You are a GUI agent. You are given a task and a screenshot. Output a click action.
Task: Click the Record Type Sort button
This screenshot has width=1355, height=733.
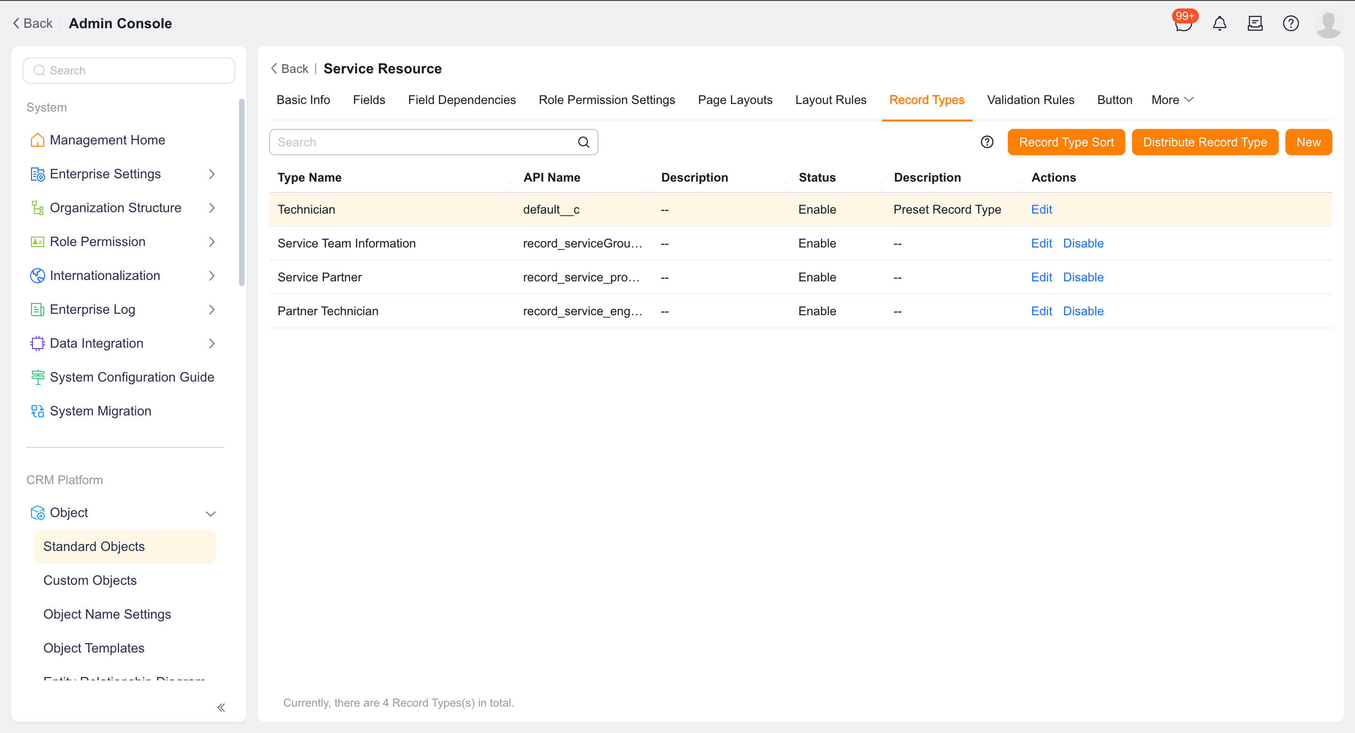1066,142
